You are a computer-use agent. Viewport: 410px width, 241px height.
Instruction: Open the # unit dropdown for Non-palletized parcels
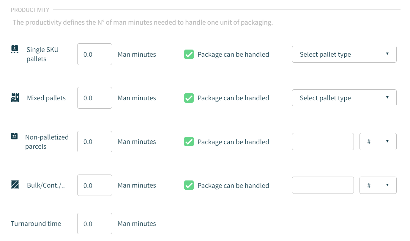(378, 142)
